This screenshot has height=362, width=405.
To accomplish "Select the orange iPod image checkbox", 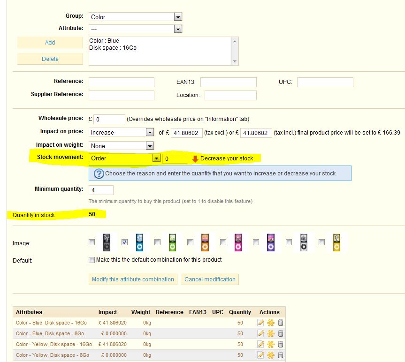I will click(191, 242).
